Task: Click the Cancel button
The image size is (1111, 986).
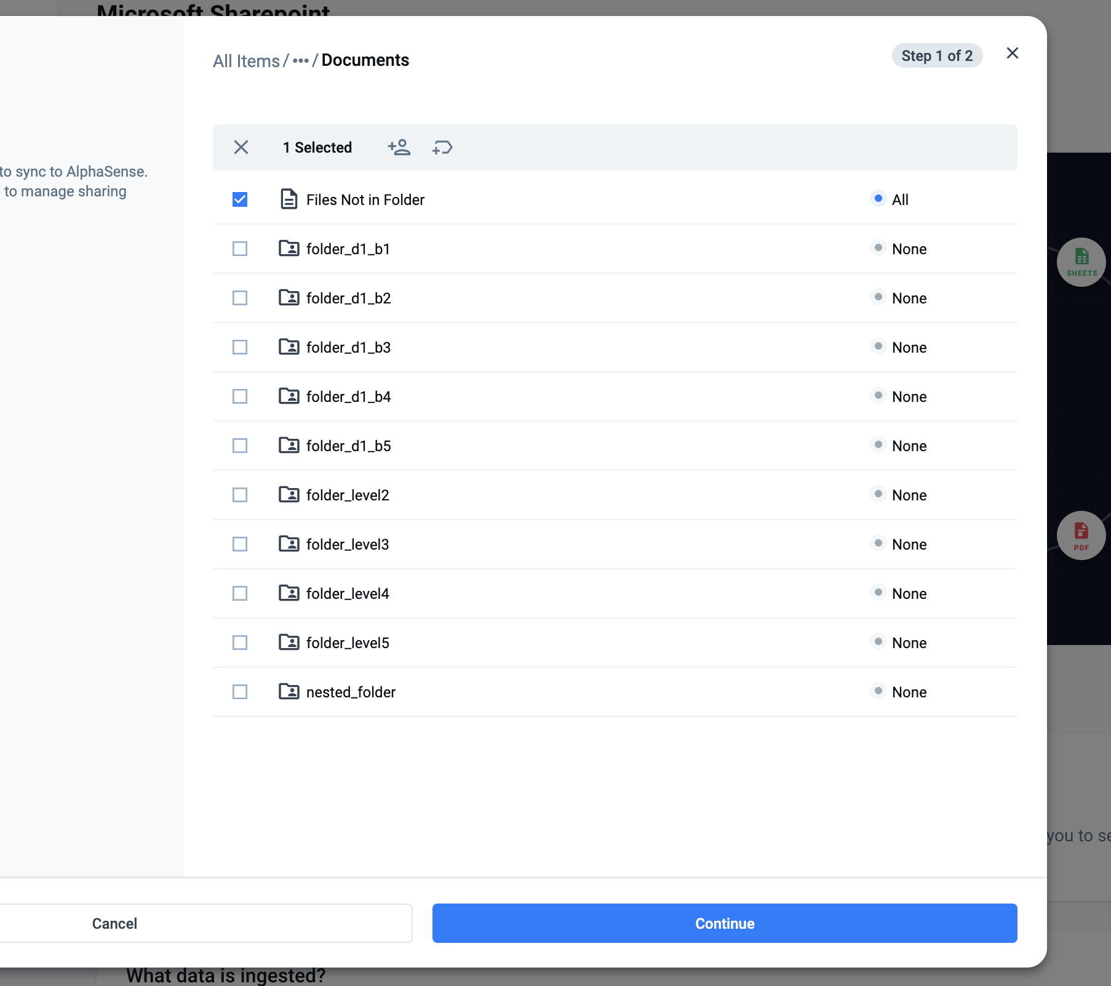Action: [114, 923]
